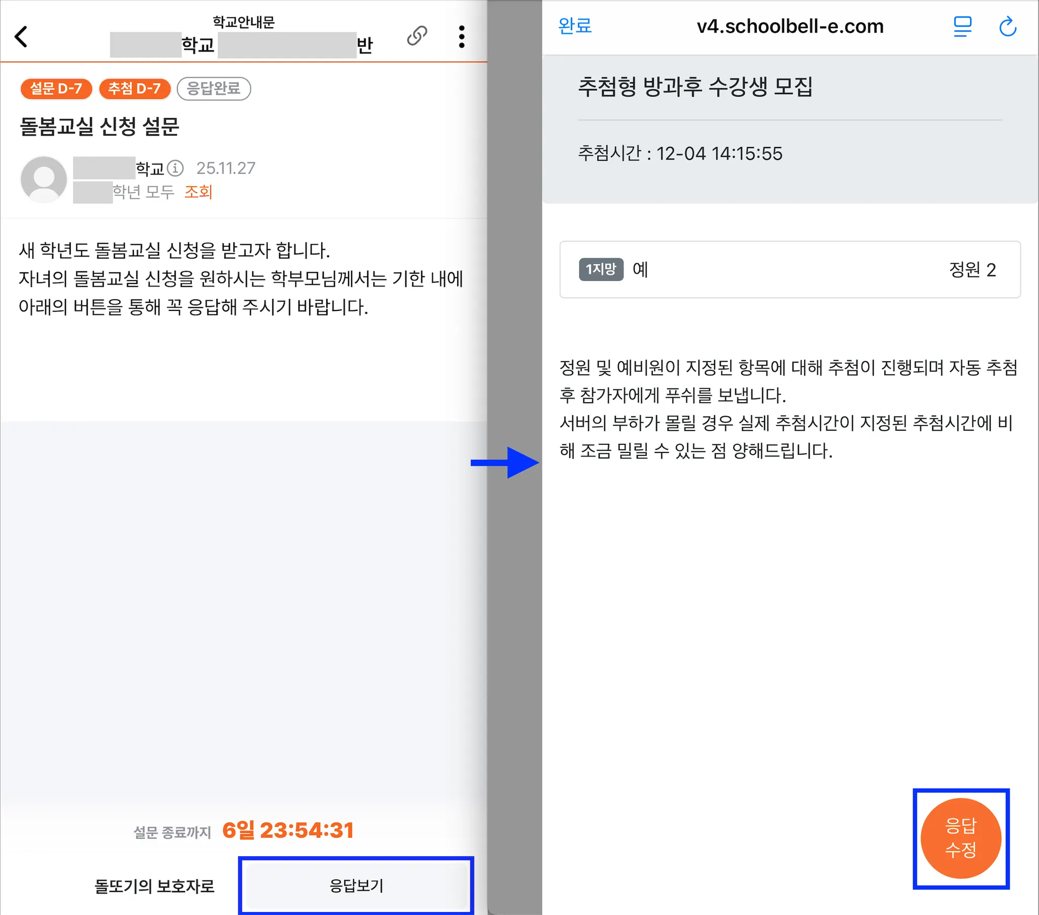
Task: Tap the 학교안내문 header title
Action: [x=244, y=22]
